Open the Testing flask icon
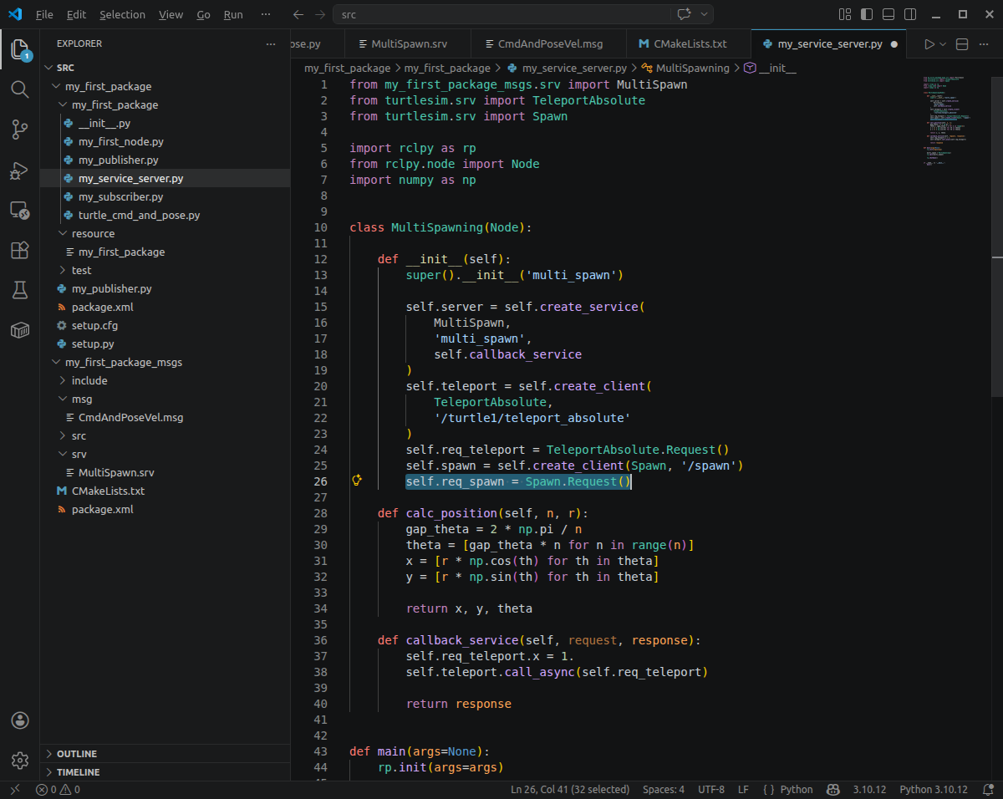The height and width of the screenshot is (799, 1003). point(20,291)
